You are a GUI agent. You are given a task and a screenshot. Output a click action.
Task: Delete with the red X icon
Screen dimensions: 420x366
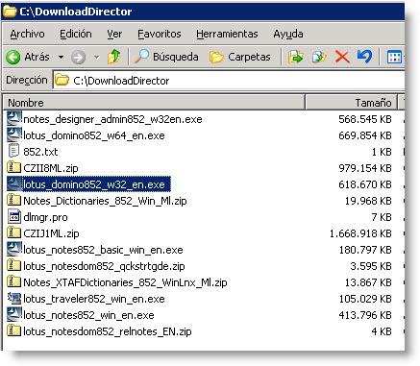pos(342,58)
